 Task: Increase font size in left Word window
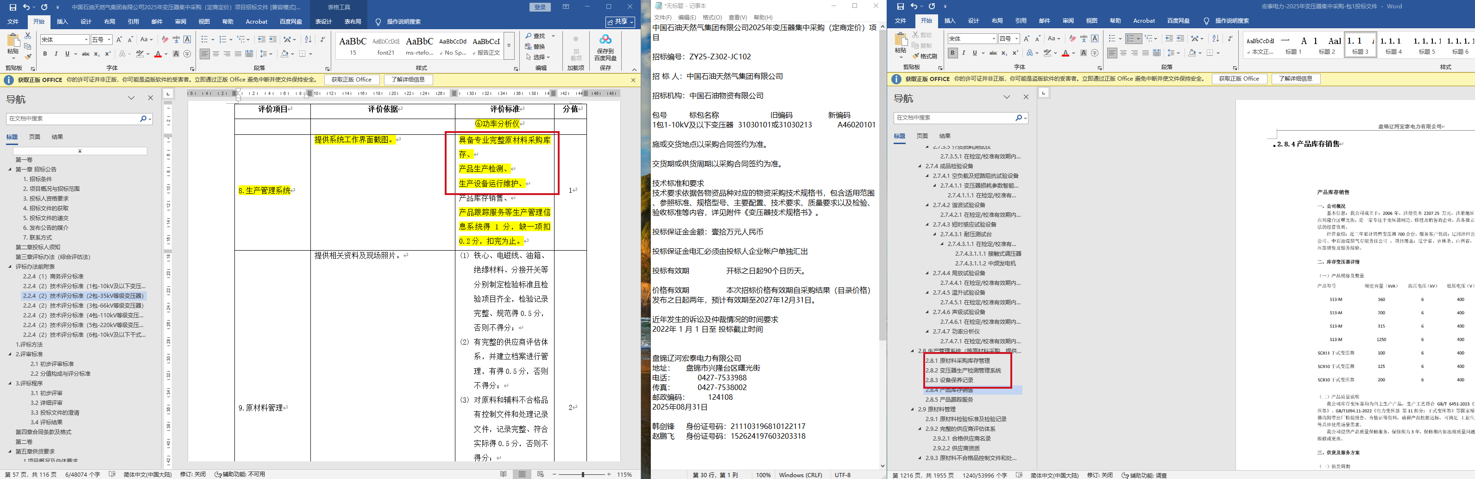(x=119, y=39)
